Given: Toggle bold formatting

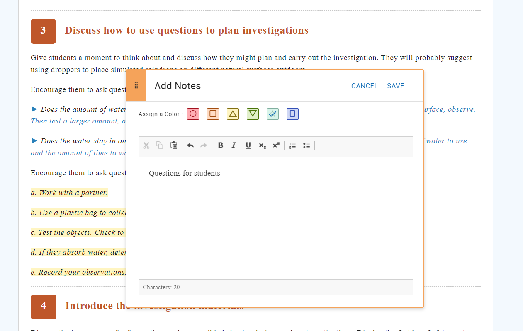Looking at the screenshot, I should [221, 145].
